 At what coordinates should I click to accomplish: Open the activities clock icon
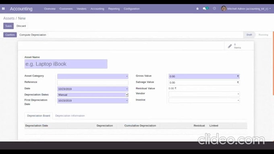pyautogui.click(x=214, y=8)
